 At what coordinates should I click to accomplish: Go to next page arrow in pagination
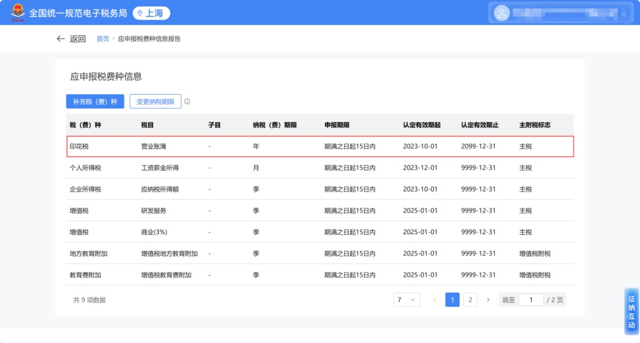pyautogui.click(x=488, y=300)
